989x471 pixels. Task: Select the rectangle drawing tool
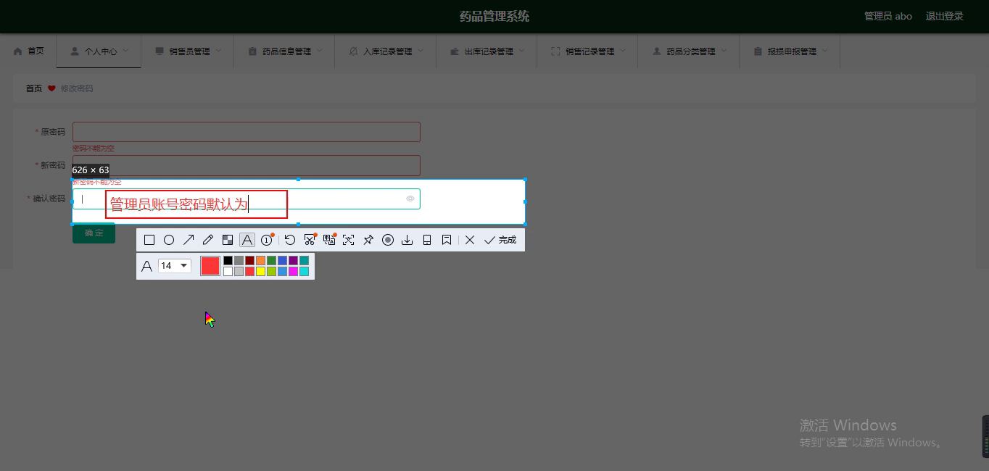149,240
